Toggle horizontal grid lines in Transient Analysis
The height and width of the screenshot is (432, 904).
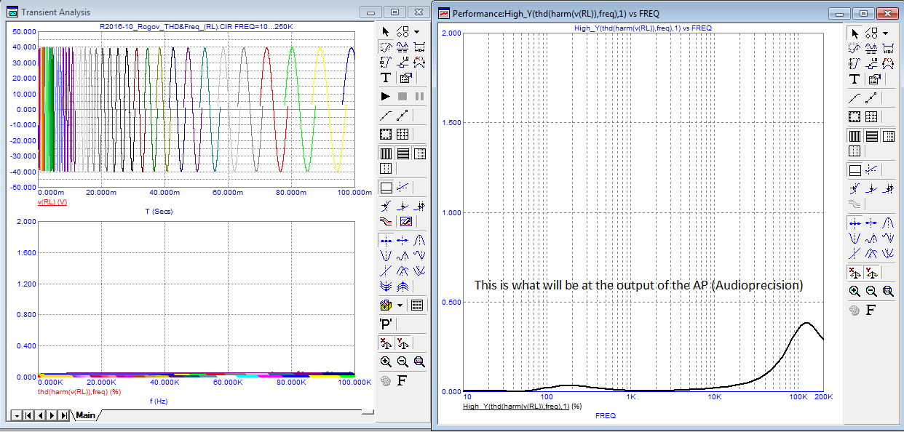click(403, 153)
